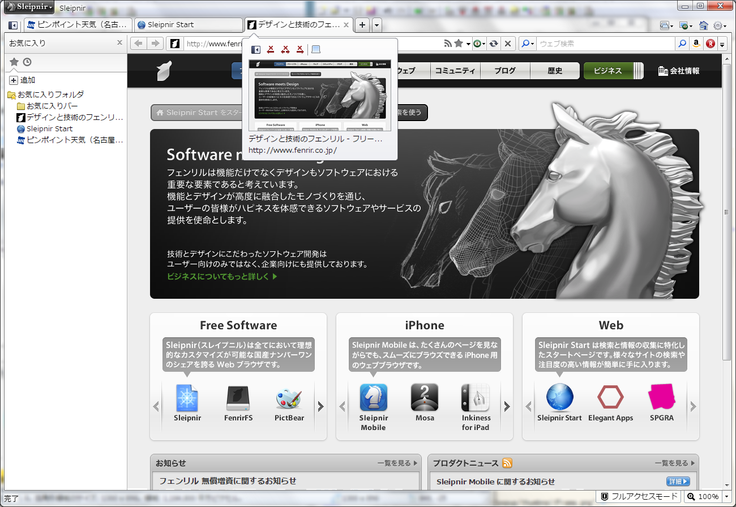Close the デザインと技術のフェ tab
The image size is (736, 507).
point(346,25)
